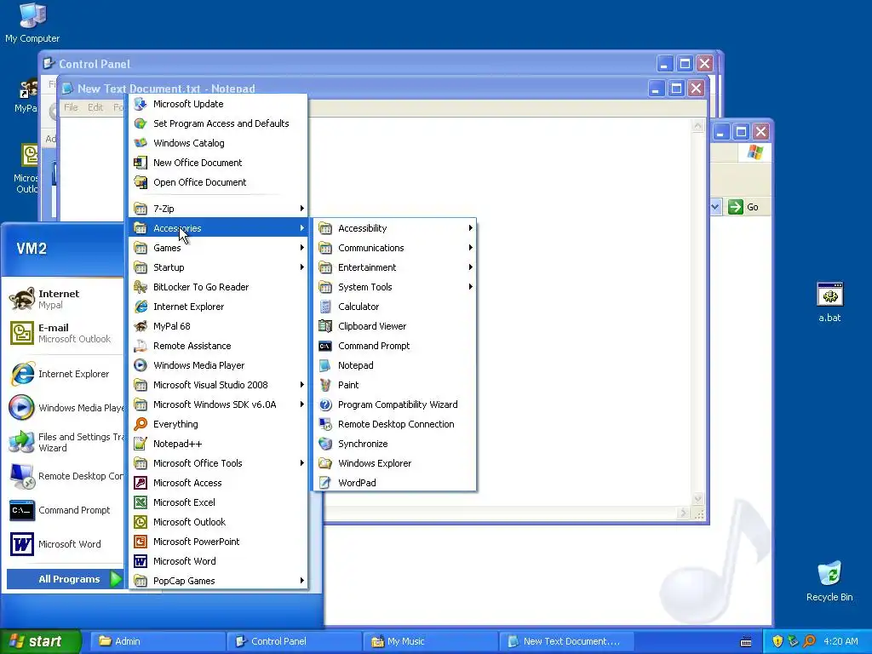Open the a.bat desktop file

(829, 302)
